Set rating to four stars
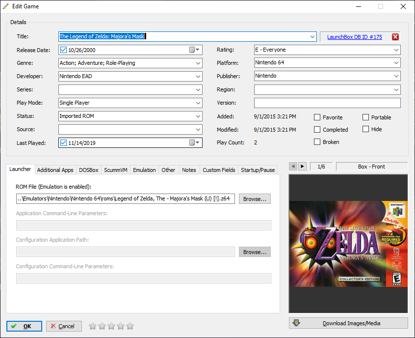 (121, 326)
